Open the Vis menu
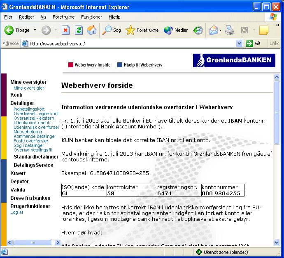The width and height of the screenshot is (284, 258). (x=44, y=17)
